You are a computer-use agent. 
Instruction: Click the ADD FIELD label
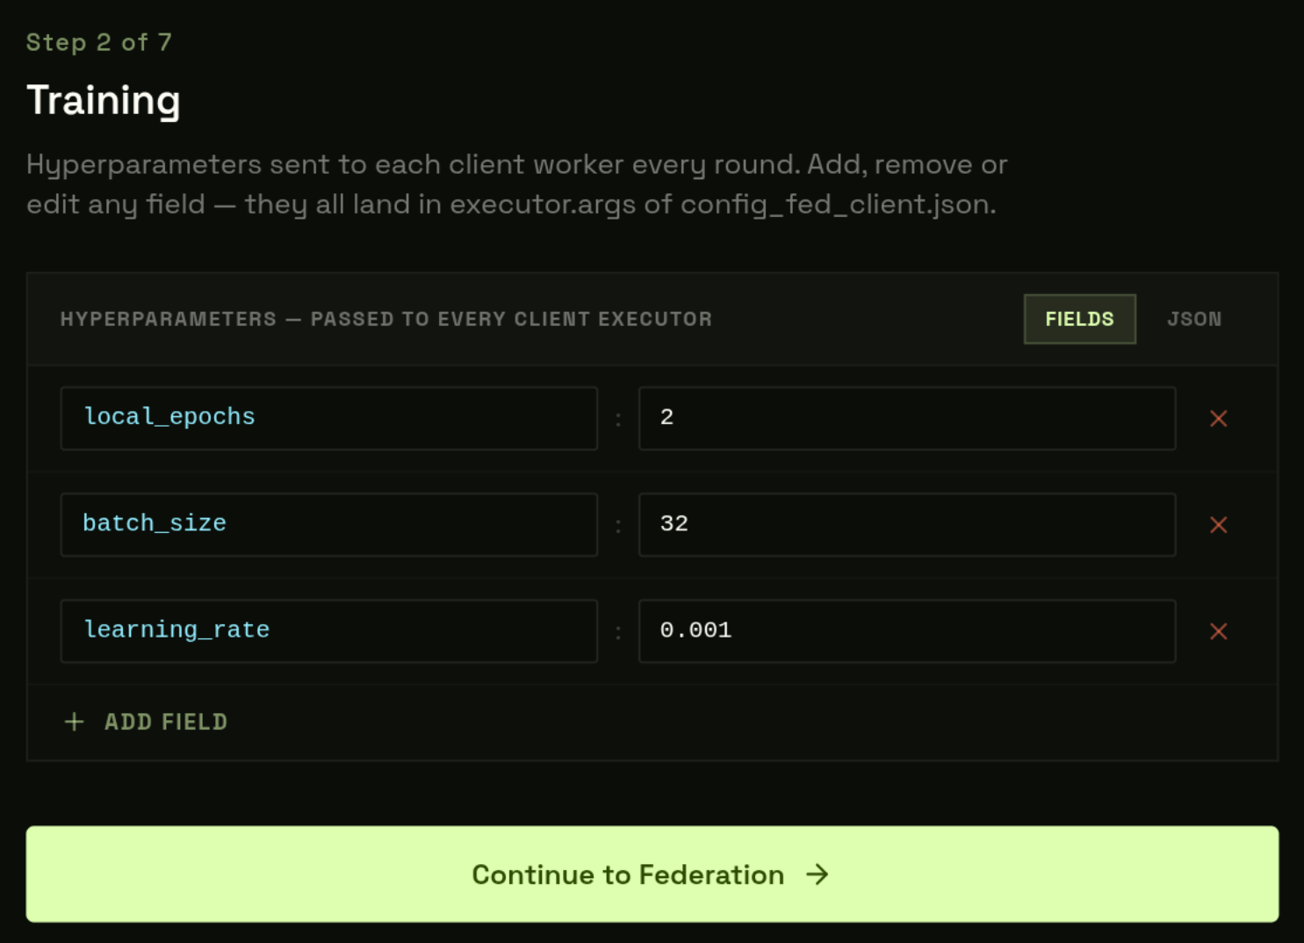click(x=166, y=722)
